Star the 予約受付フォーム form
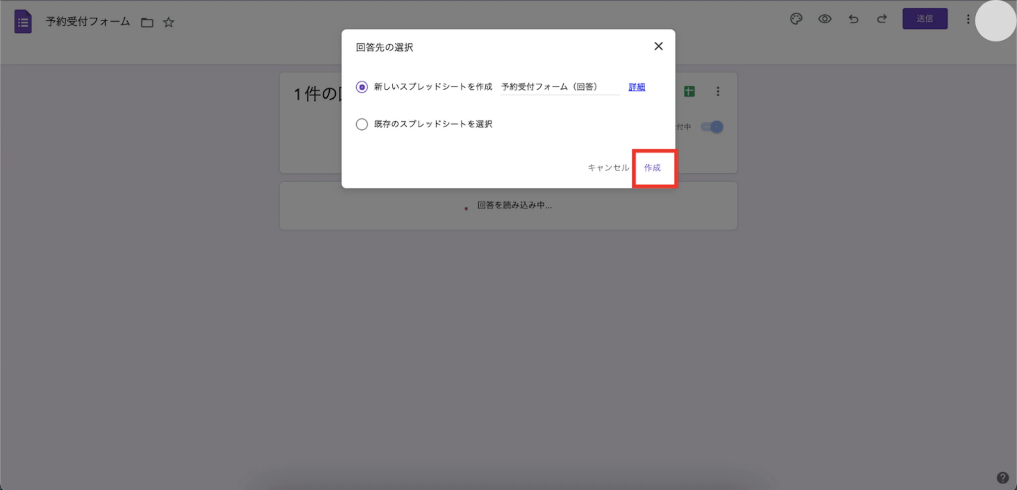 coord(169,22)
